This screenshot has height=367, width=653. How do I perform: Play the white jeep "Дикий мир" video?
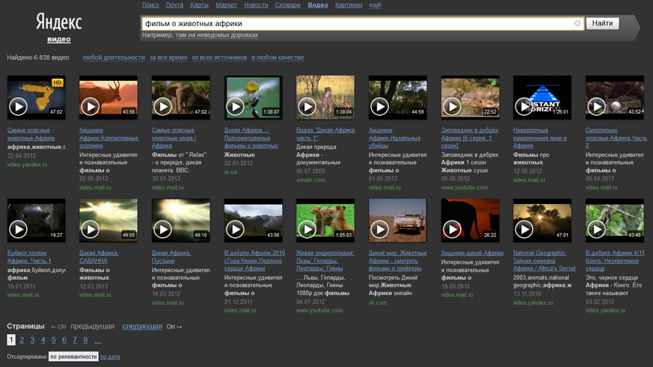pyautogui.click(x=379, y=229)
